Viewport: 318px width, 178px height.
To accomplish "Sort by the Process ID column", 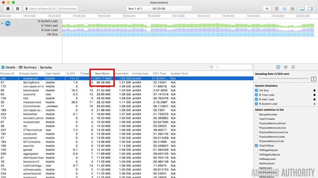I will [7, 74].
